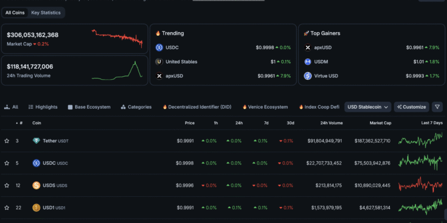Click USDC's $22,707,733,452 volume value
This screenshot has height=223, width=447.
point(324,163)
